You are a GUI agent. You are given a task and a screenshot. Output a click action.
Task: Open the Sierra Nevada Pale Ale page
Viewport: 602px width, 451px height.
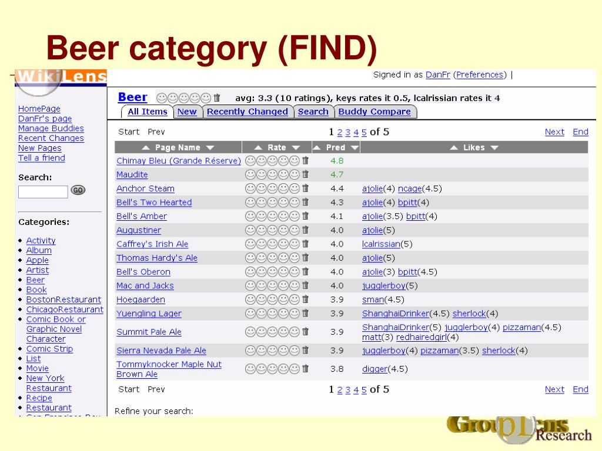coord(161,351)
